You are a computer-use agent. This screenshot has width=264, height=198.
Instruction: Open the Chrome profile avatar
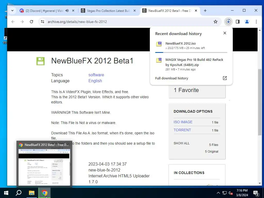pos(247,22)
